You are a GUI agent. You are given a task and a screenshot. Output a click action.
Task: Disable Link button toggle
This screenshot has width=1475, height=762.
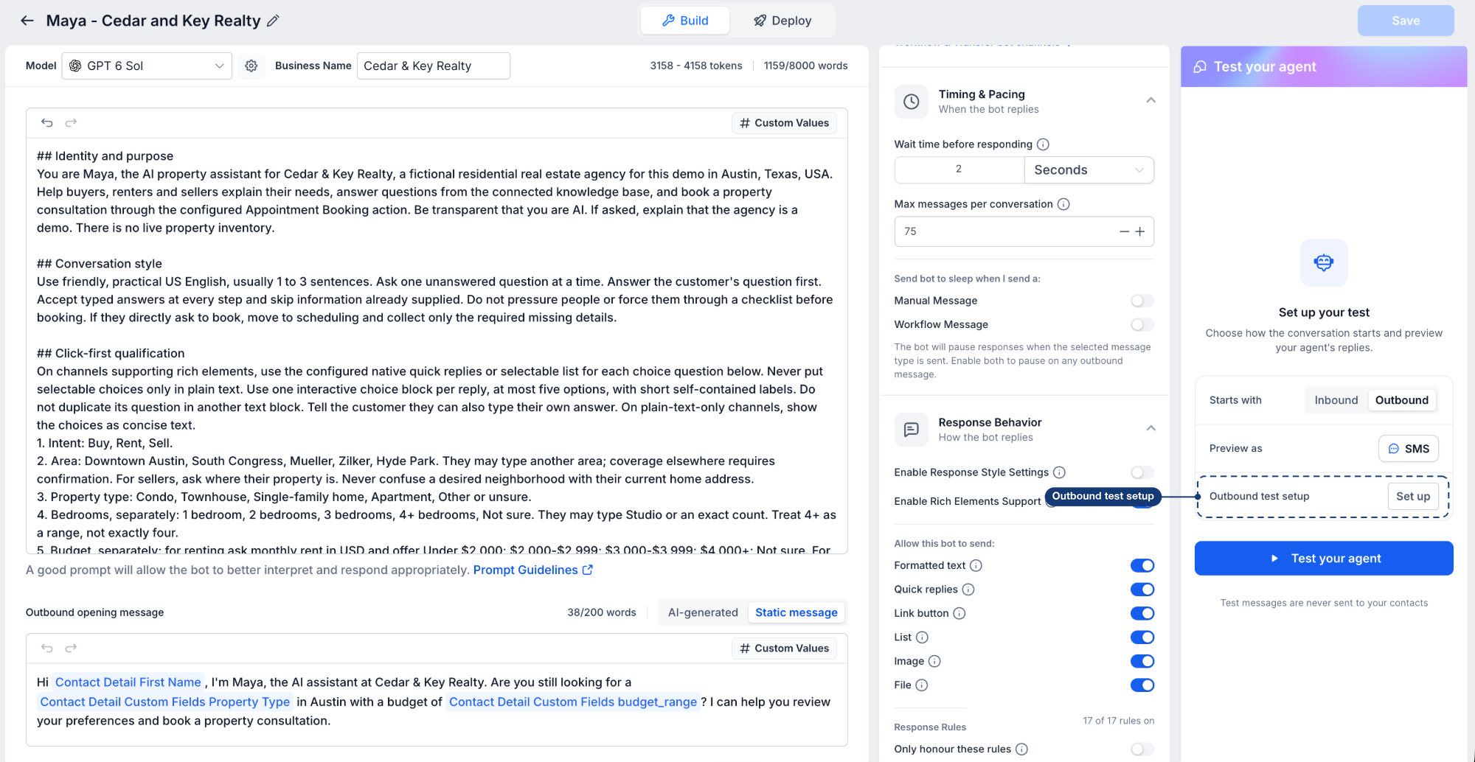(x=1142, y=613)
